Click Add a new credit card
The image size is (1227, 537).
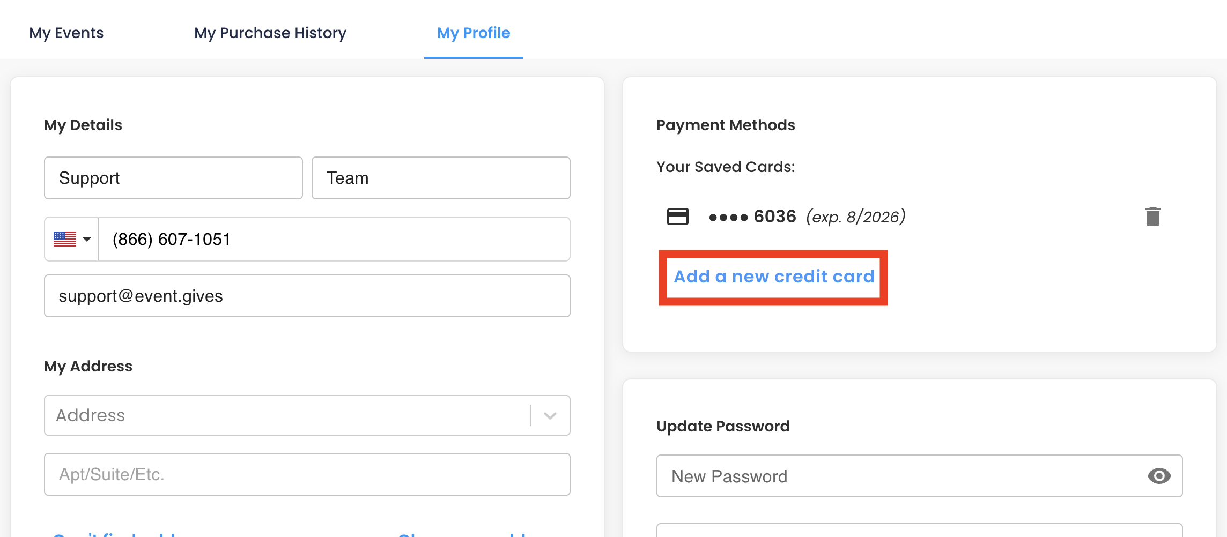[774, 277]
